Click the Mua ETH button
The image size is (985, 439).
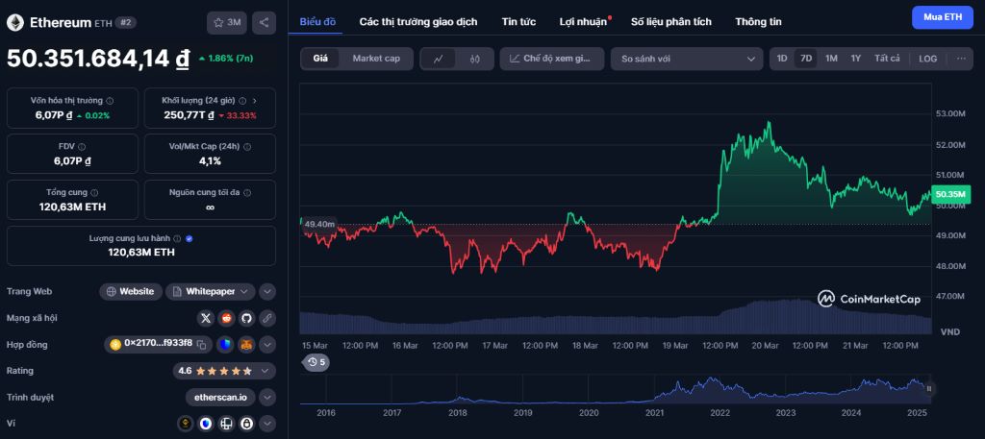pos(943,17)
